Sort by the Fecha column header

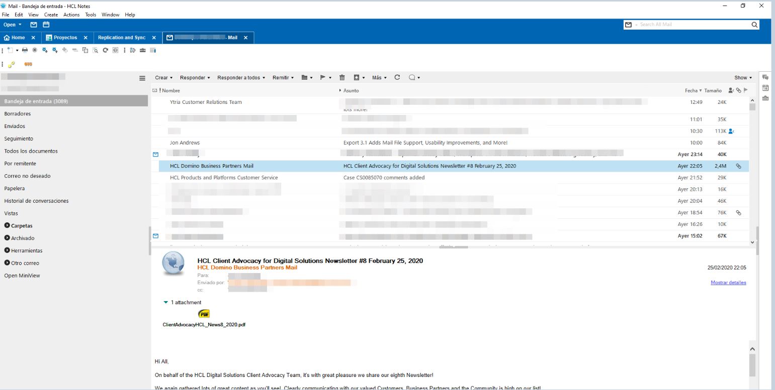click(x=693, y=90)
